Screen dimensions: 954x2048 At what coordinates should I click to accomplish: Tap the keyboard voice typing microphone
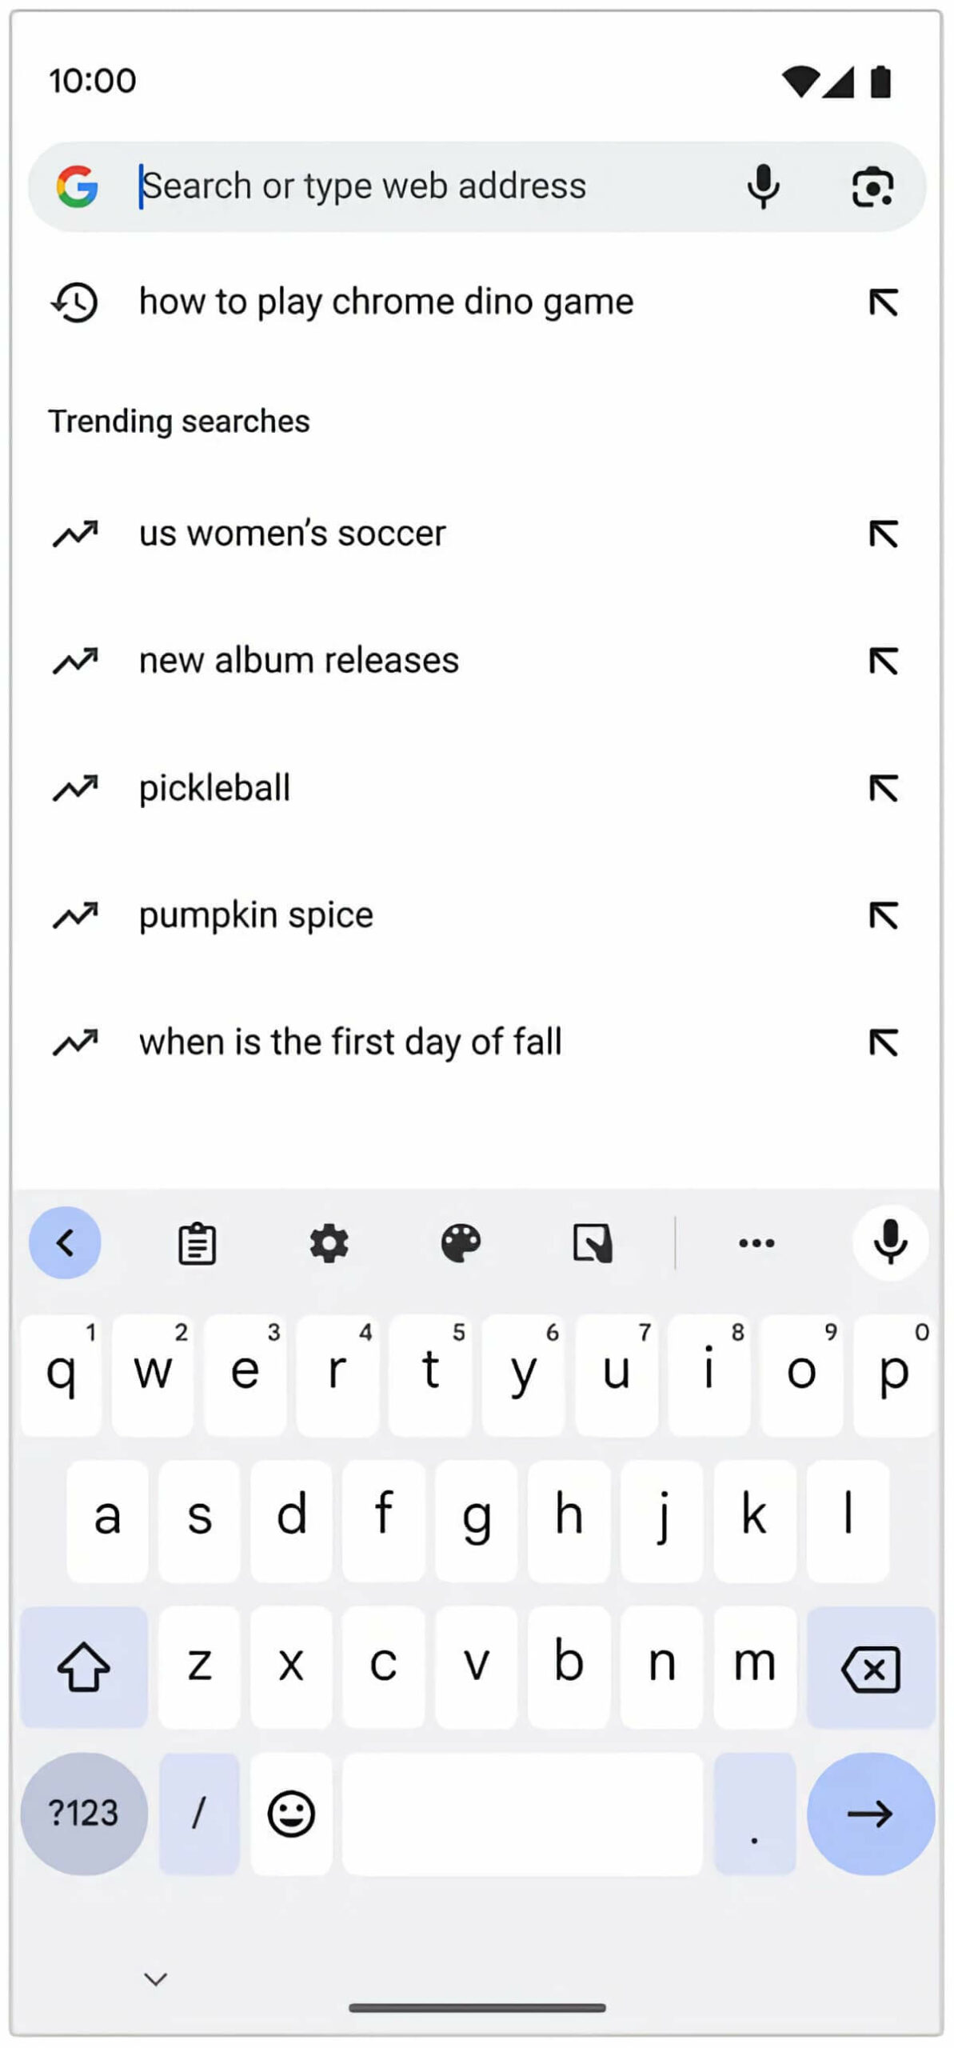click(x=890, y=1242)
